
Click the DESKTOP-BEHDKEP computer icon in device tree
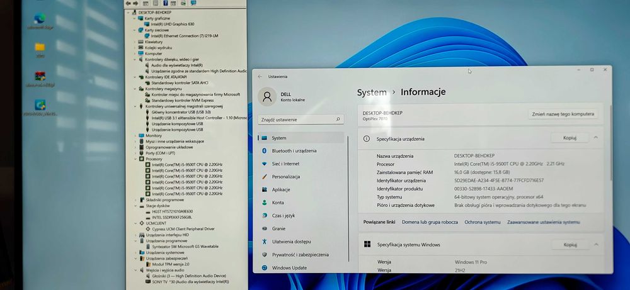[x=135, y=13]
